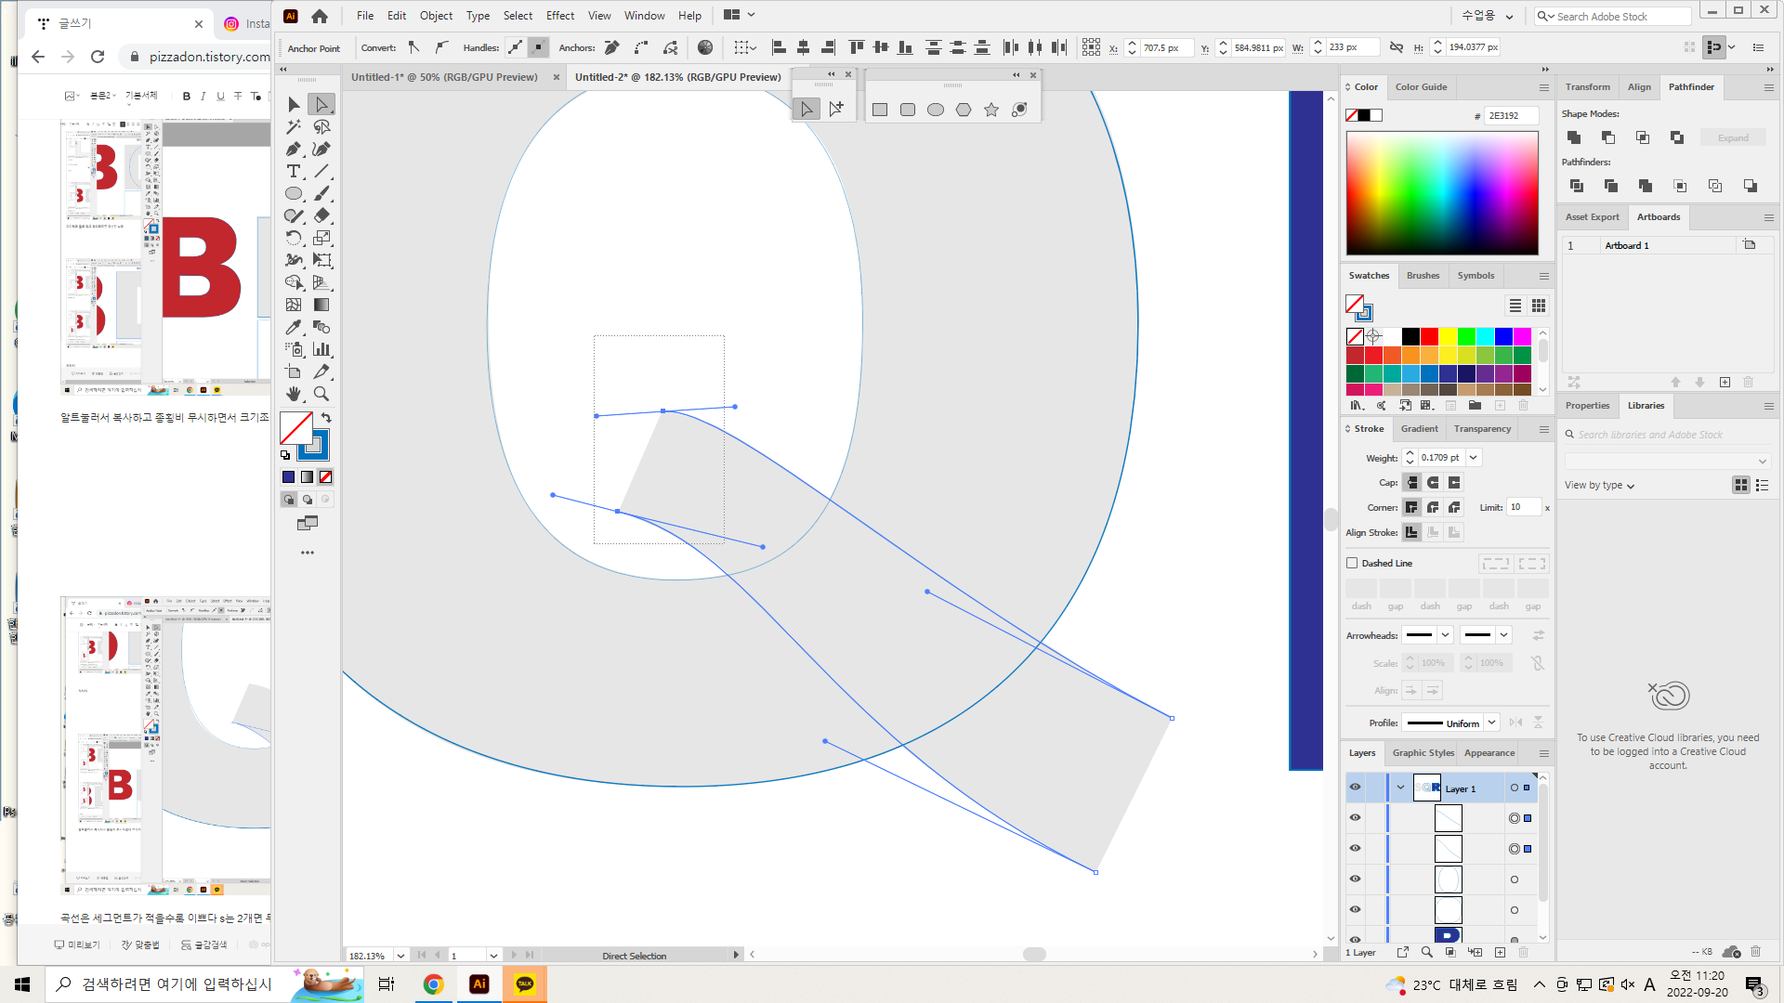Open Chrome from the Windows taskbar
This screenshot has width=1784, height=1003.
(x=433, y=984)
